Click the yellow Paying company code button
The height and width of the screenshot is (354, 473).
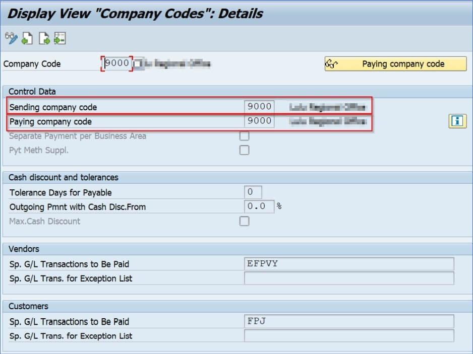(x=395, y=64)
